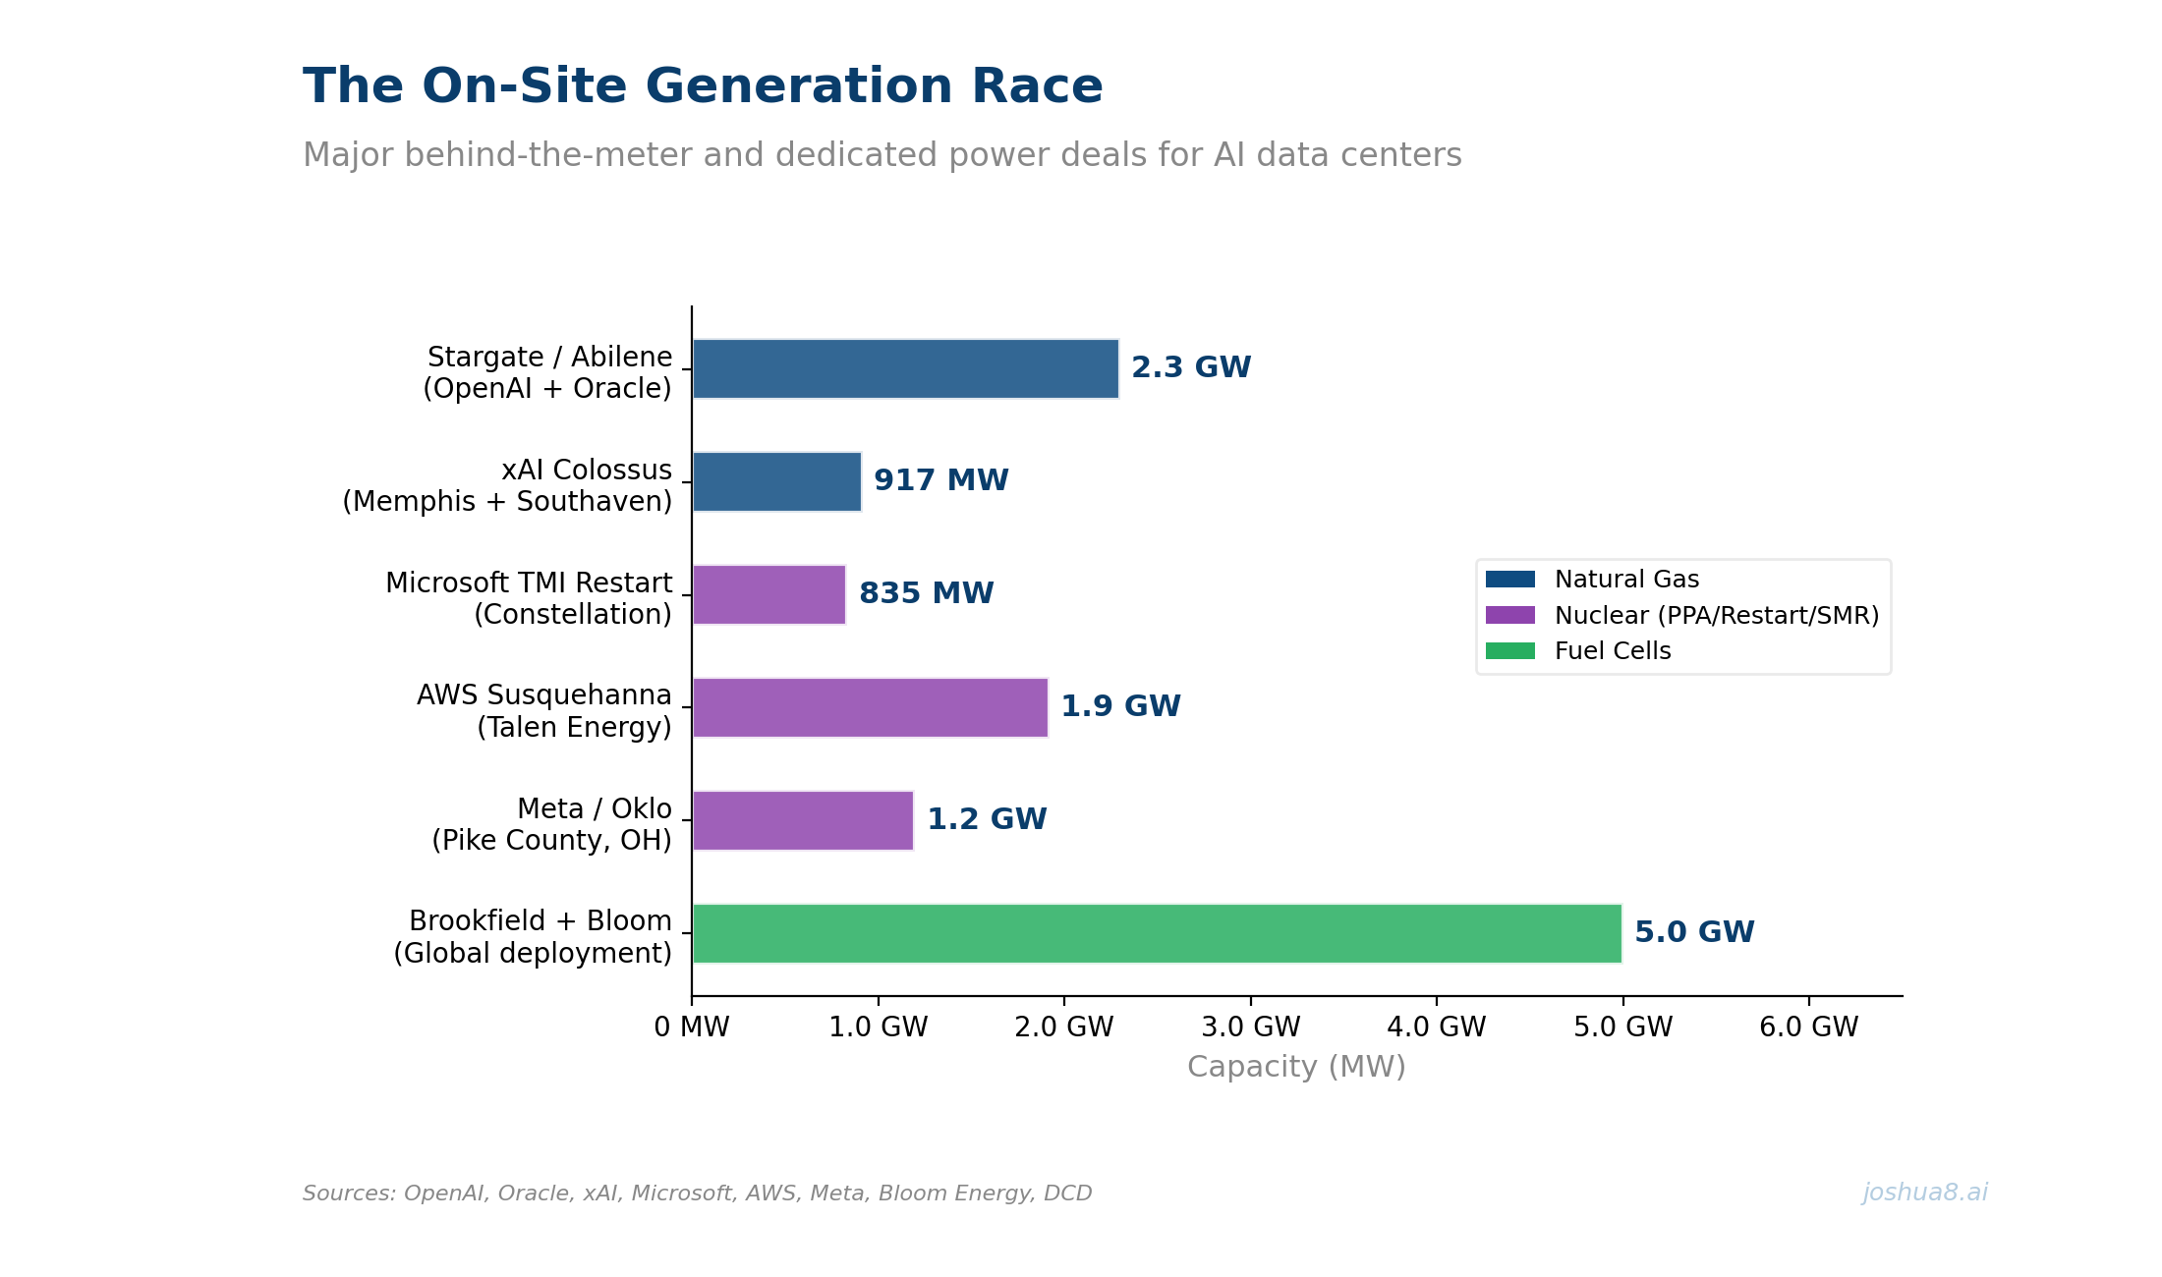Image resolution: width=2162 pixels, height=1277 pixels.
Task: Click the 'AWS Susquehanna (Talen Energy)' axis label
Action: [544, 711]
